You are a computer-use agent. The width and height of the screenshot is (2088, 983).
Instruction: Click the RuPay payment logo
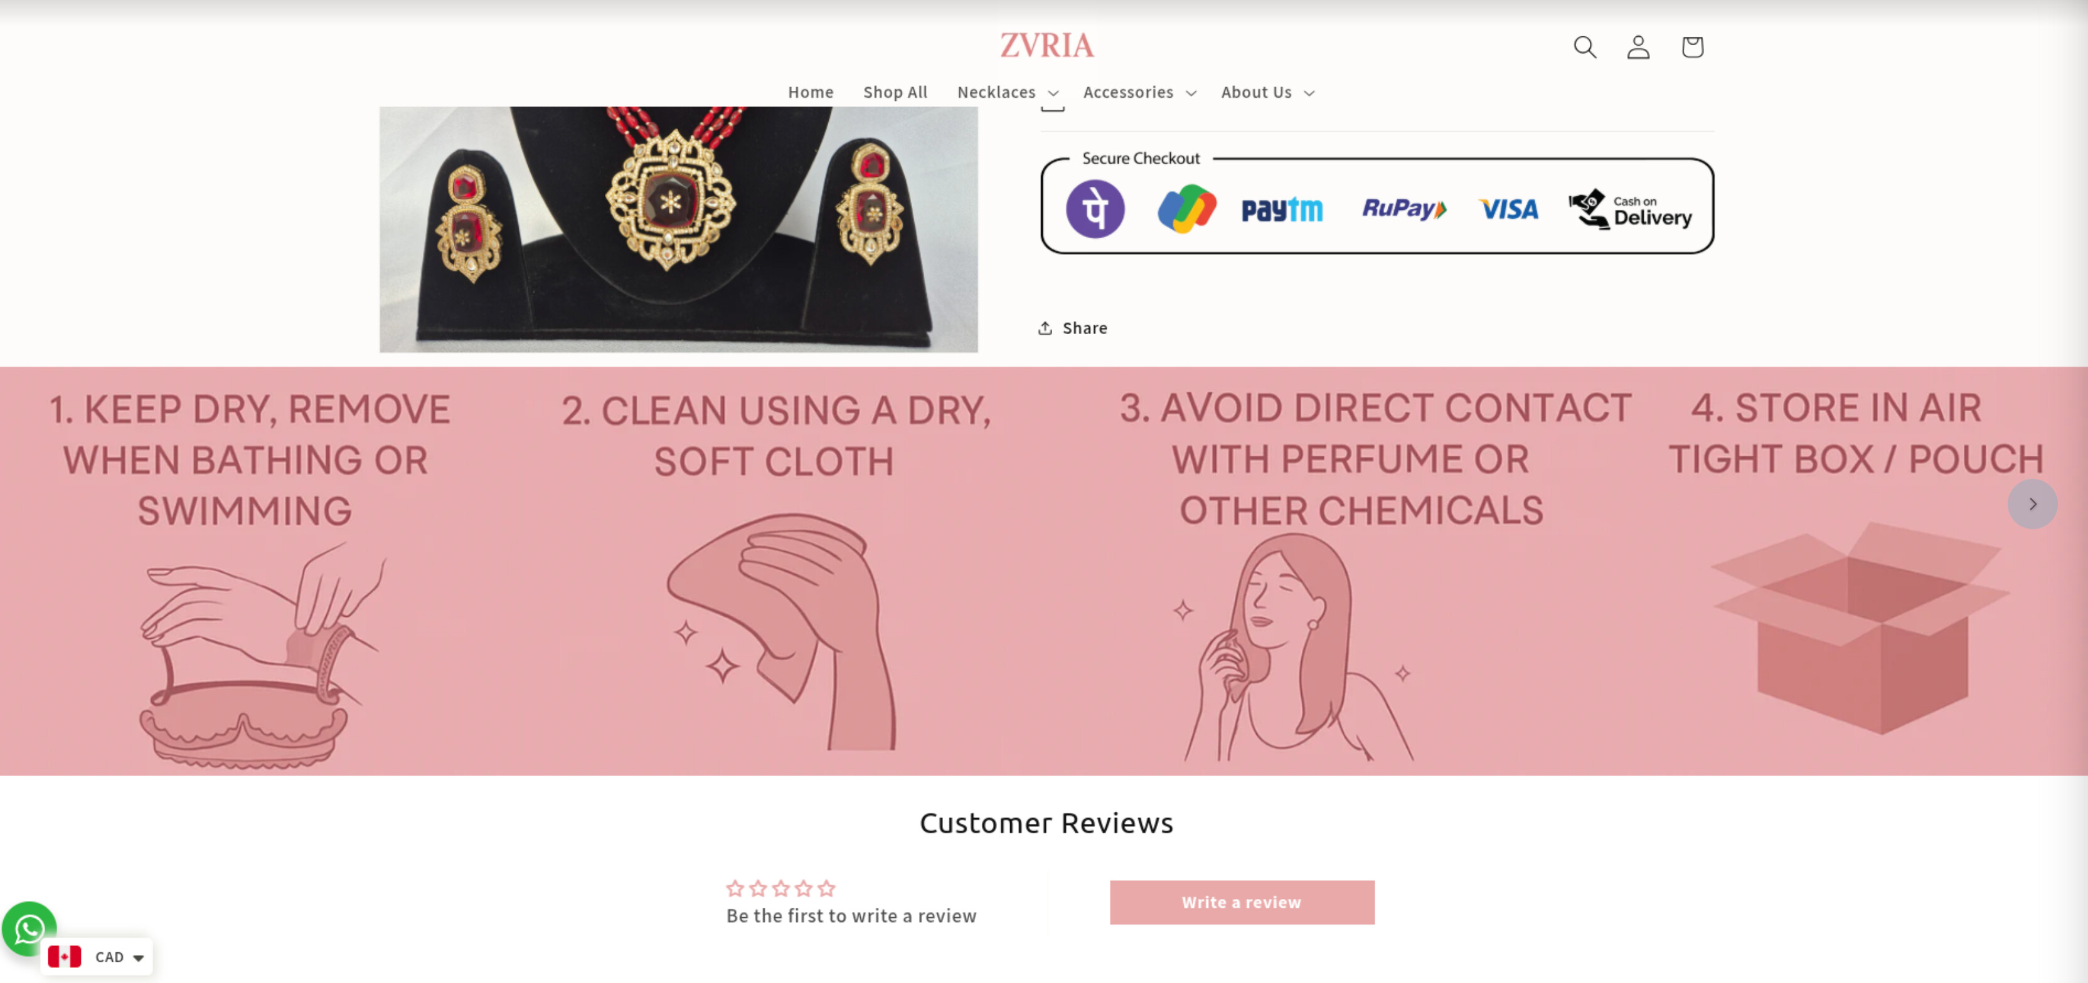point(1404,209)
